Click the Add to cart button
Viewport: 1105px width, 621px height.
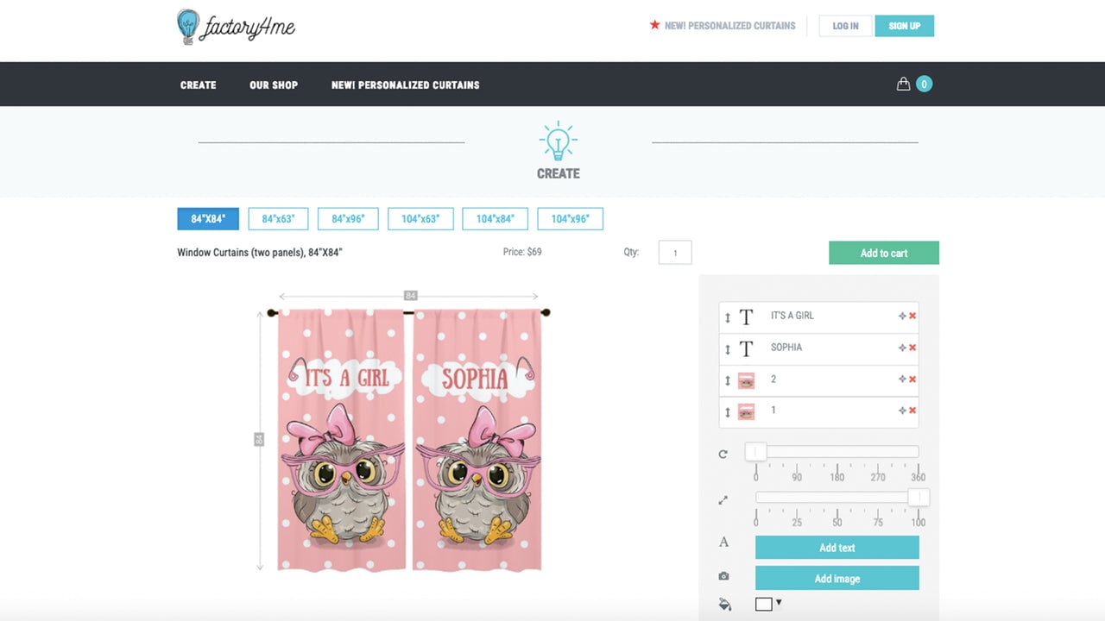(x=884, y=253)
